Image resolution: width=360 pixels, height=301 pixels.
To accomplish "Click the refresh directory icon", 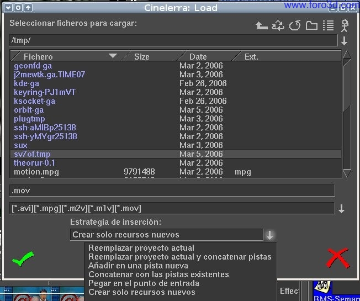I will coord(295,25).
